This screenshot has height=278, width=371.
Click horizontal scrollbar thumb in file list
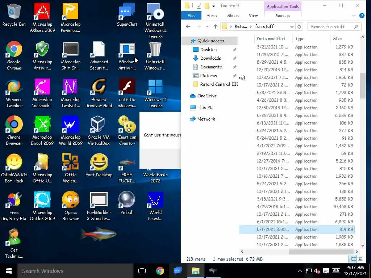(322, 252)
